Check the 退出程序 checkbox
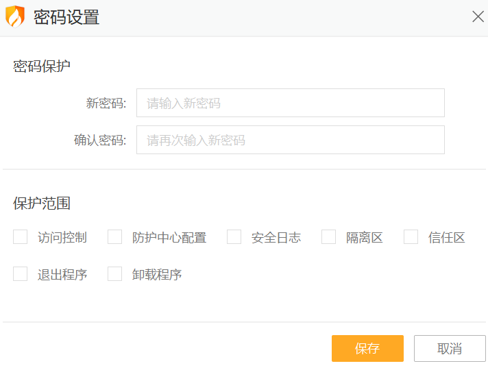The image size is (488, 368). (21, 273)
